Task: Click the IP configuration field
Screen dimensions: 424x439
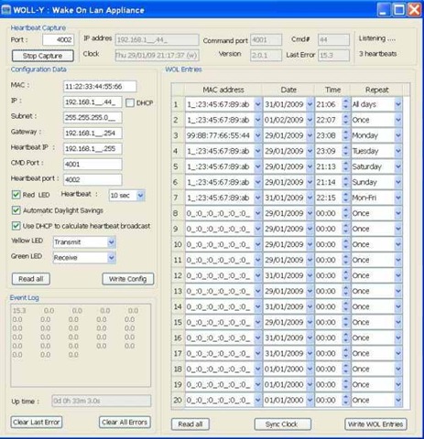Action: click(x=92, y=102)
